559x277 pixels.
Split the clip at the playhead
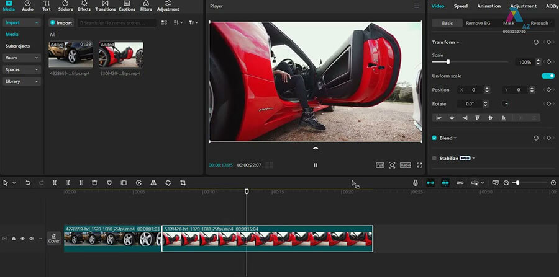pos(55,183)
